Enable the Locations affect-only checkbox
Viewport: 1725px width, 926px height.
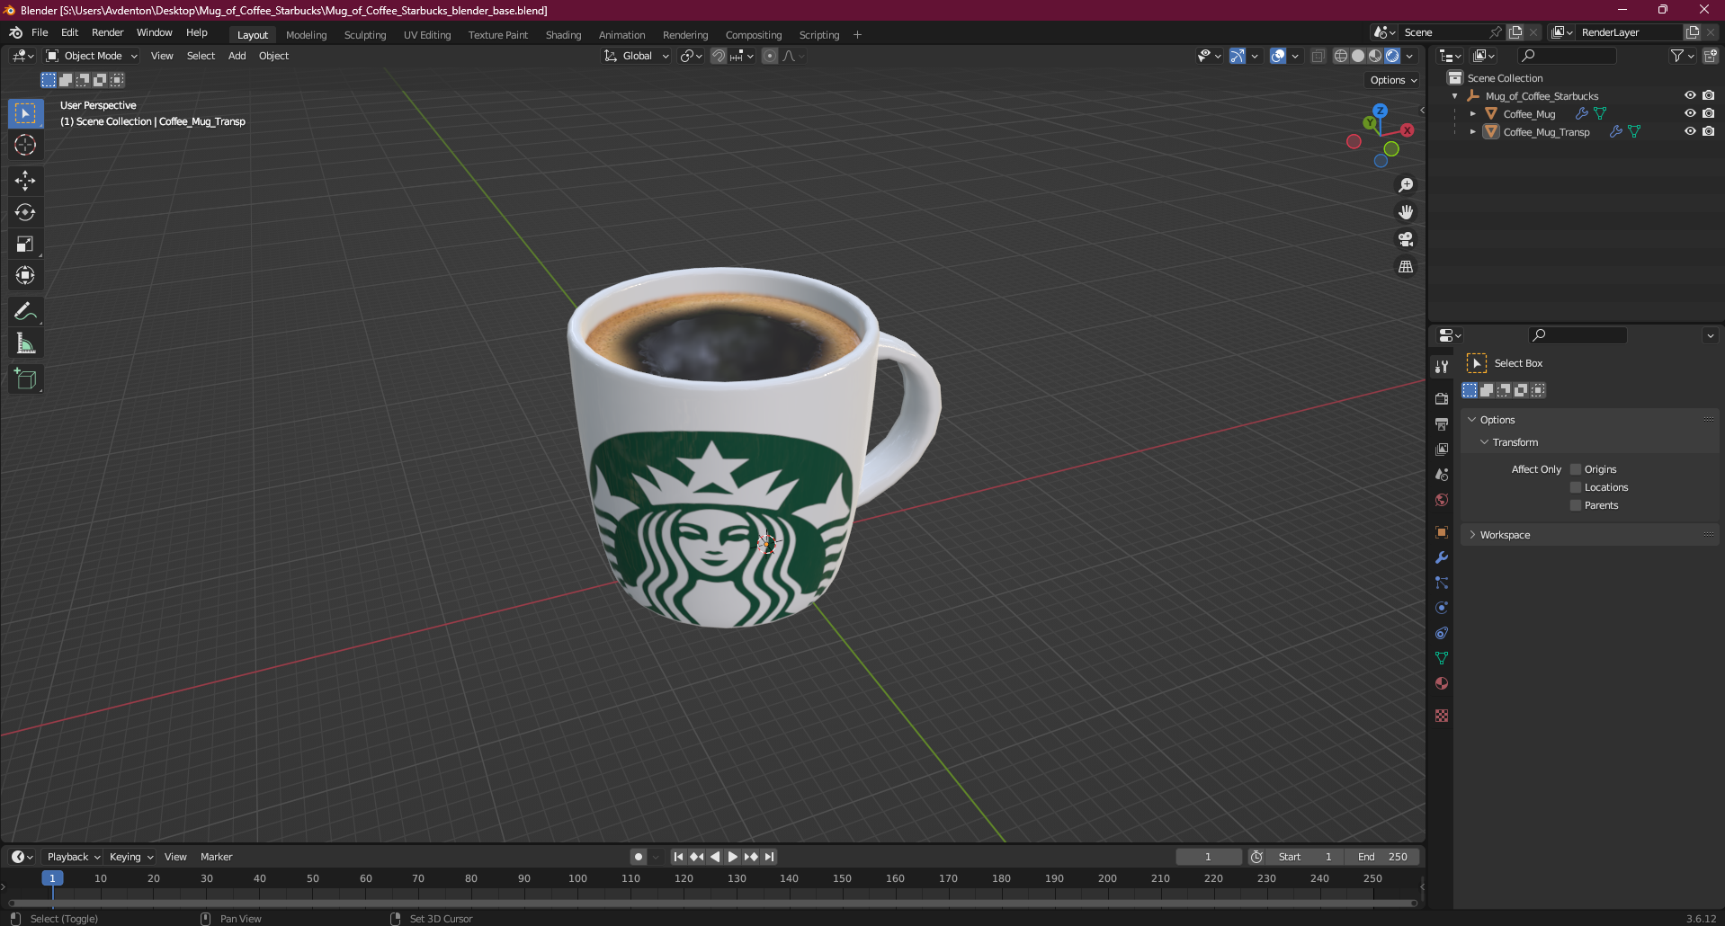click(x=1576, y=487)
